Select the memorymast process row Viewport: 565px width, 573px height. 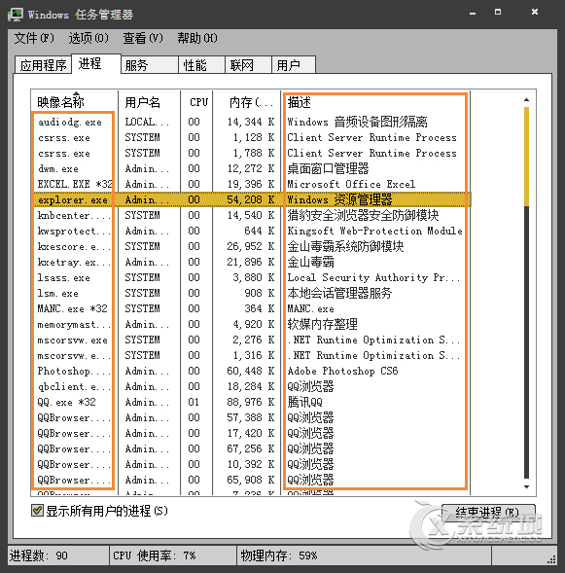[x=251, y=324]
